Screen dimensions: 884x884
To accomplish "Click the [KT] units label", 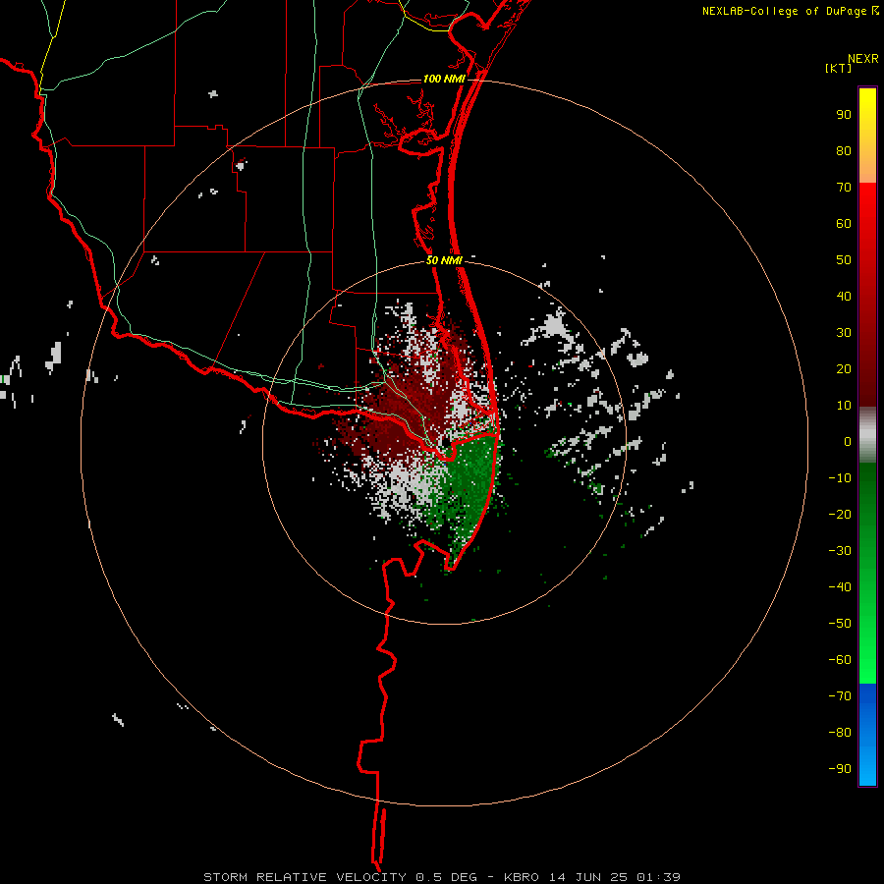I will click(839, 68).
